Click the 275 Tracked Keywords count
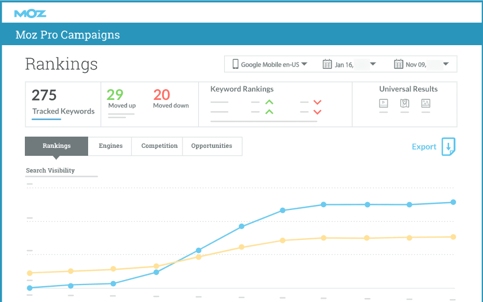This screenshot has width=483, height=302. [44, 95]
